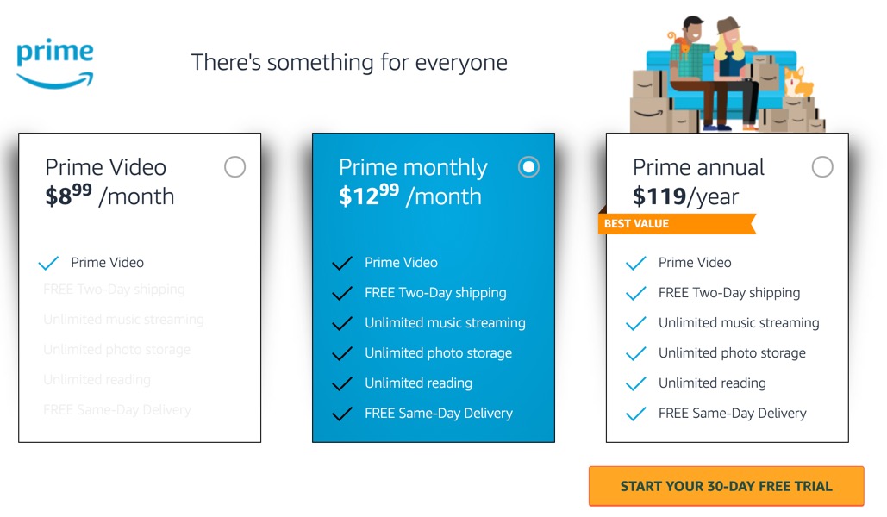Click the BEST VALUE orange ribbon
The image size is (887, 517).
click(x=678, y=223)
